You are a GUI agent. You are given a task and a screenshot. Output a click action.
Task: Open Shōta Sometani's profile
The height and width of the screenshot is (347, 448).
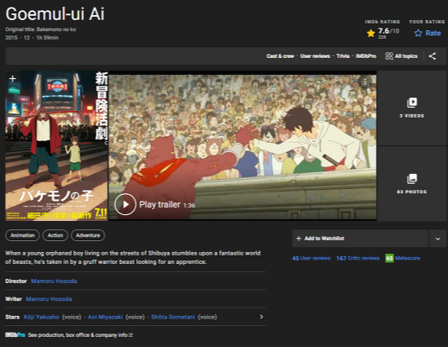pos(173,317)
